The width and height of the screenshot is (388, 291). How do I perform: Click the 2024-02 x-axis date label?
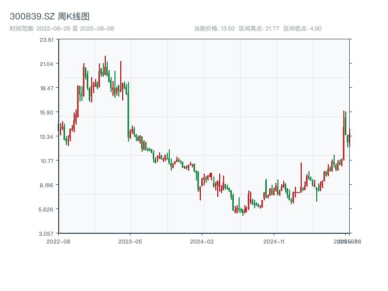(202, 241)
